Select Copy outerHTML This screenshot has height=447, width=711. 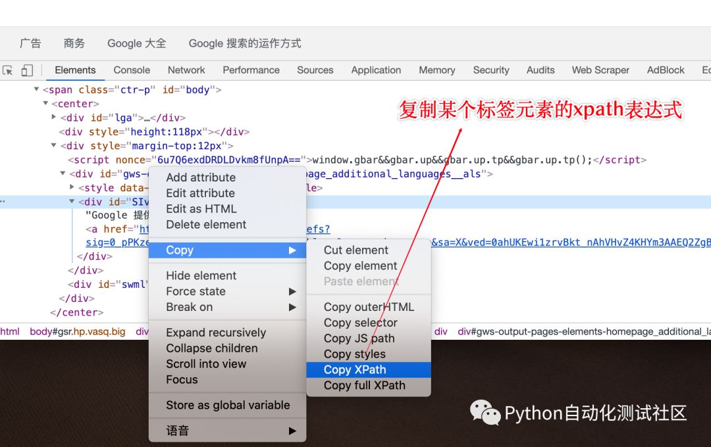tap(369, 307)
